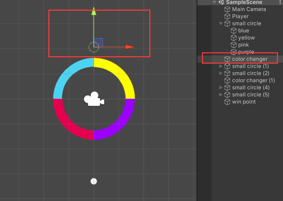Viewport: 283px width, 201px height.
Task: Expand small circle (1) foldout arrow
Action: (x=220, y=66)
